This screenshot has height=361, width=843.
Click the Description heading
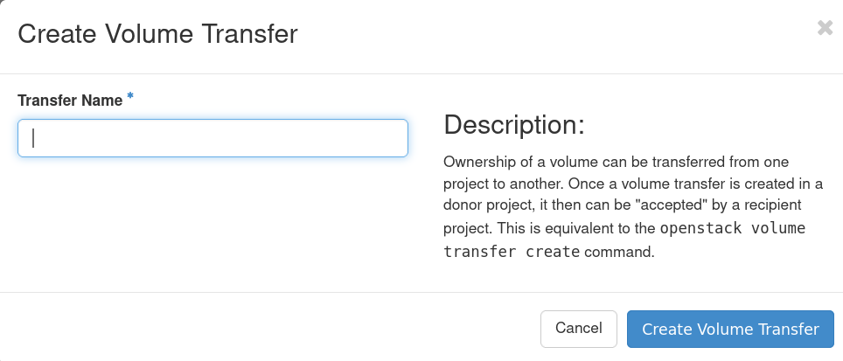513,125
